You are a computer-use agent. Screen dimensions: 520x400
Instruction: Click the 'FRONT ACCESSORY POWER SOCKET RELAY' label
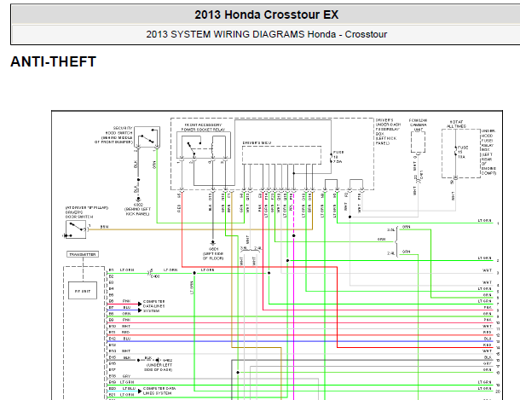(x=203, y=127)
